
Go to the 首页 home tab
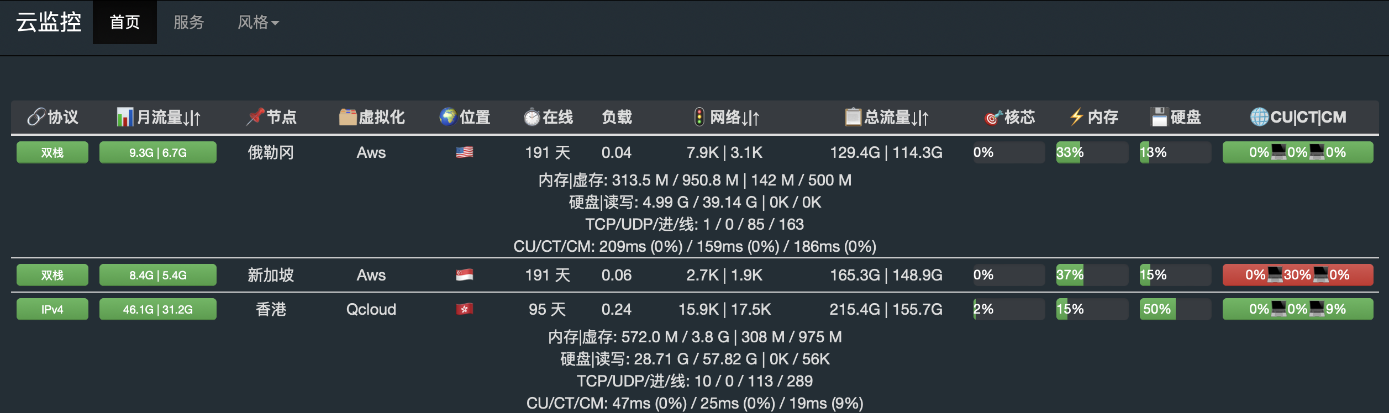[125, 22]
